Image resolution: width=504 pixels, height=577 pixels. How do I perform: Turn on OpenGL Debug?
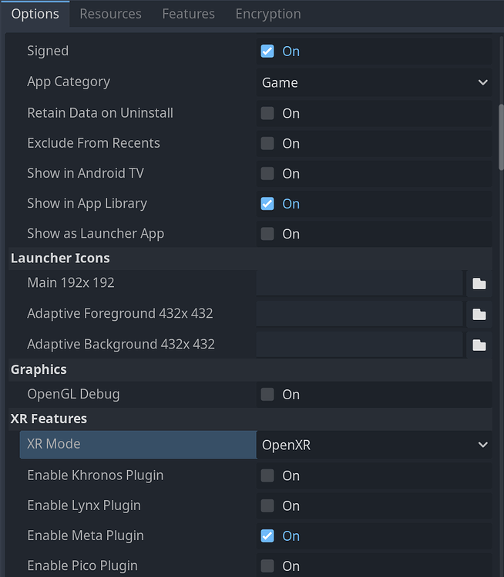pos(267,395)
